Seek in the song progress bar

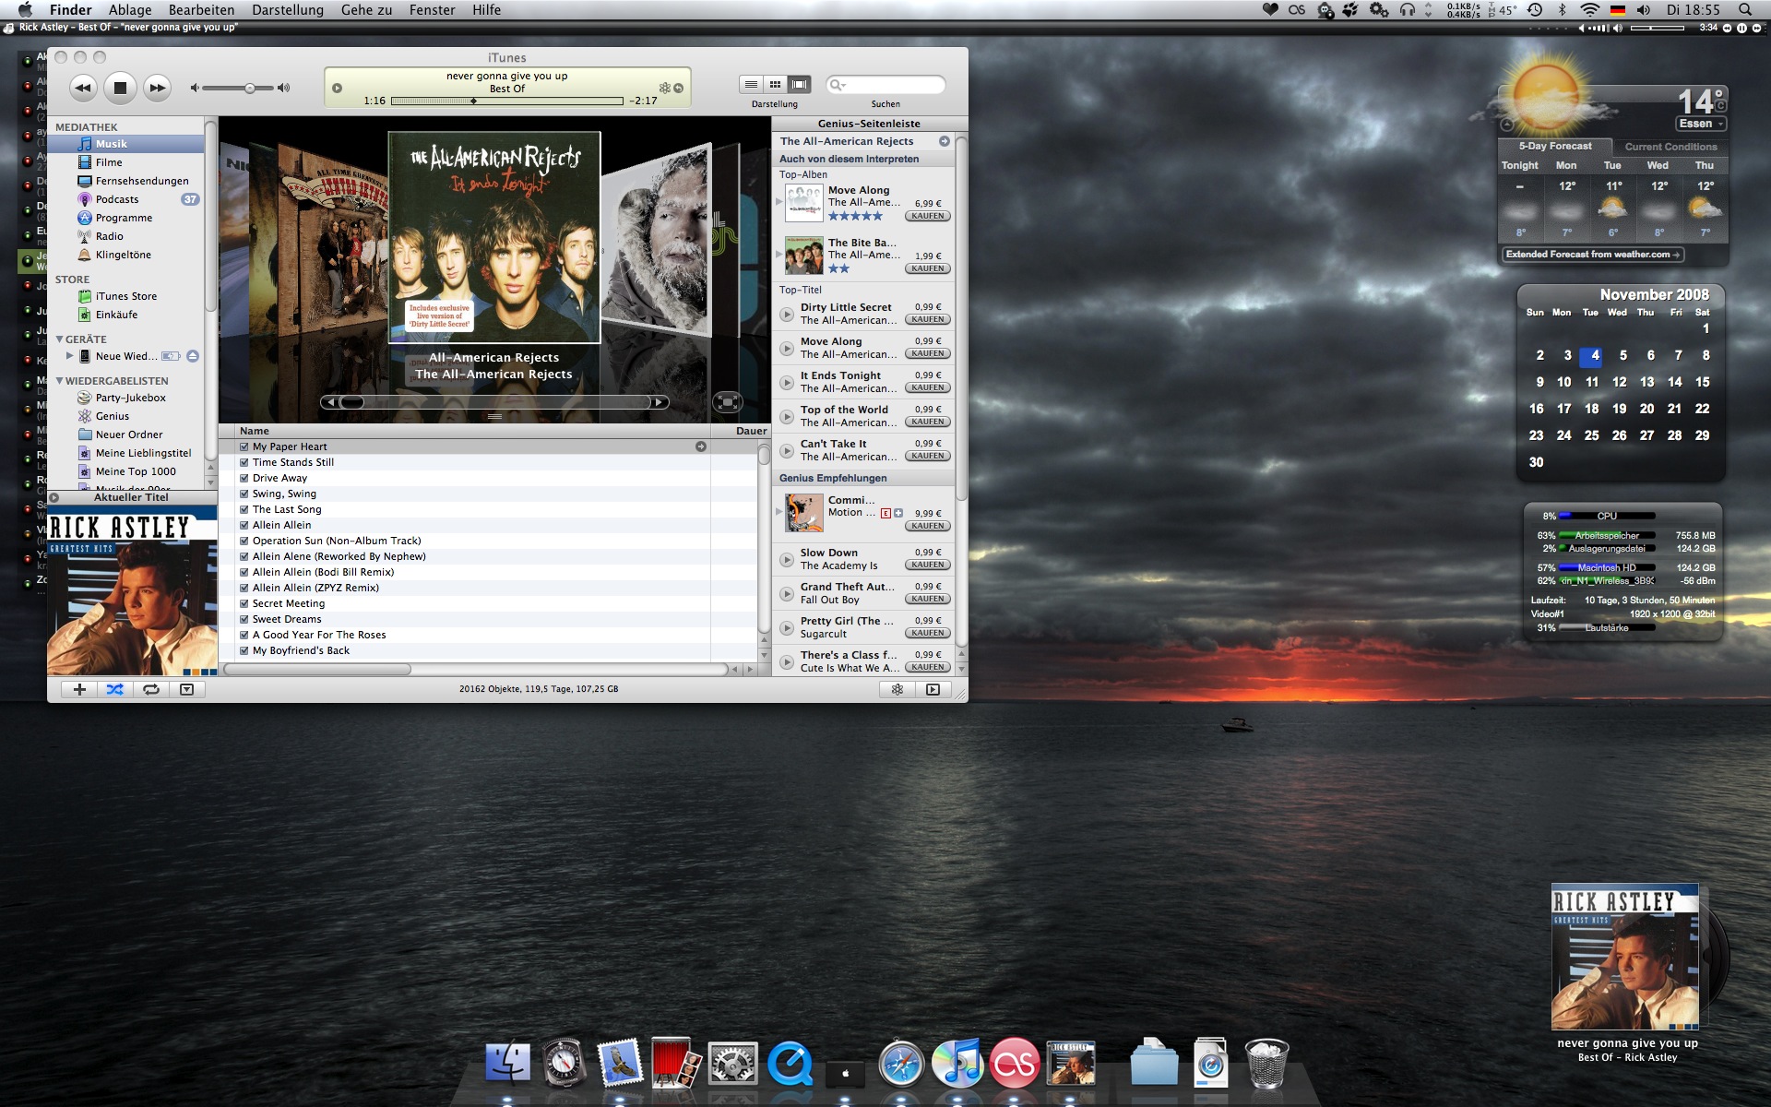(506, 101)
